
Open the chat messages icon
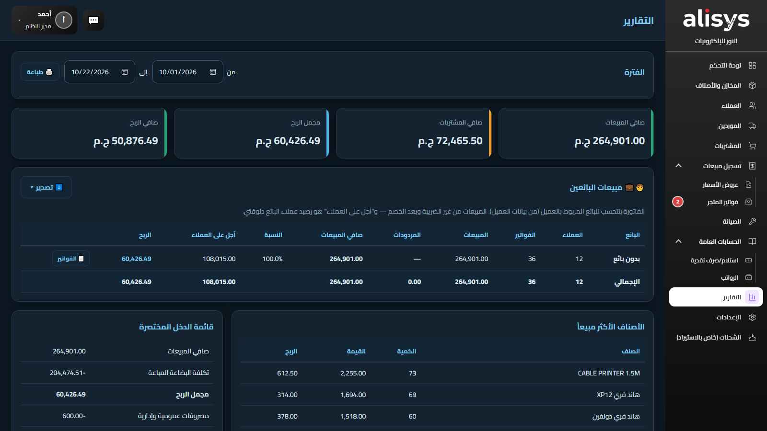click(x=93, y=20)
